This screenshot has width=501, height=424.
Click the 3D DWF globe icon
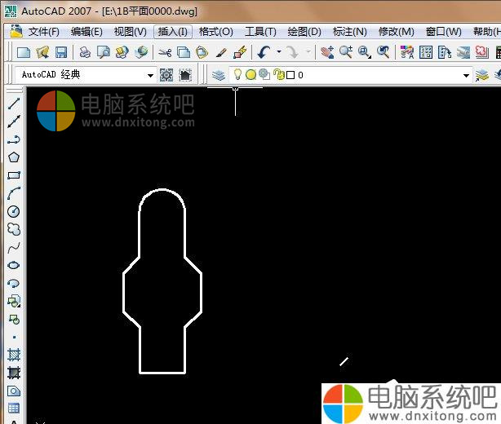[x=141, y=52]
